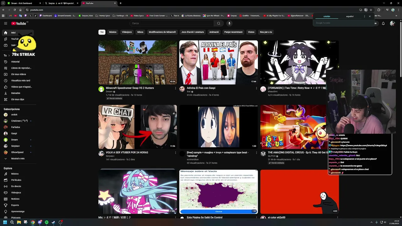This screenshot has height=226, width=402.
Task: Open the Chrome tab search dropdown
Action: tap(3, 3)
